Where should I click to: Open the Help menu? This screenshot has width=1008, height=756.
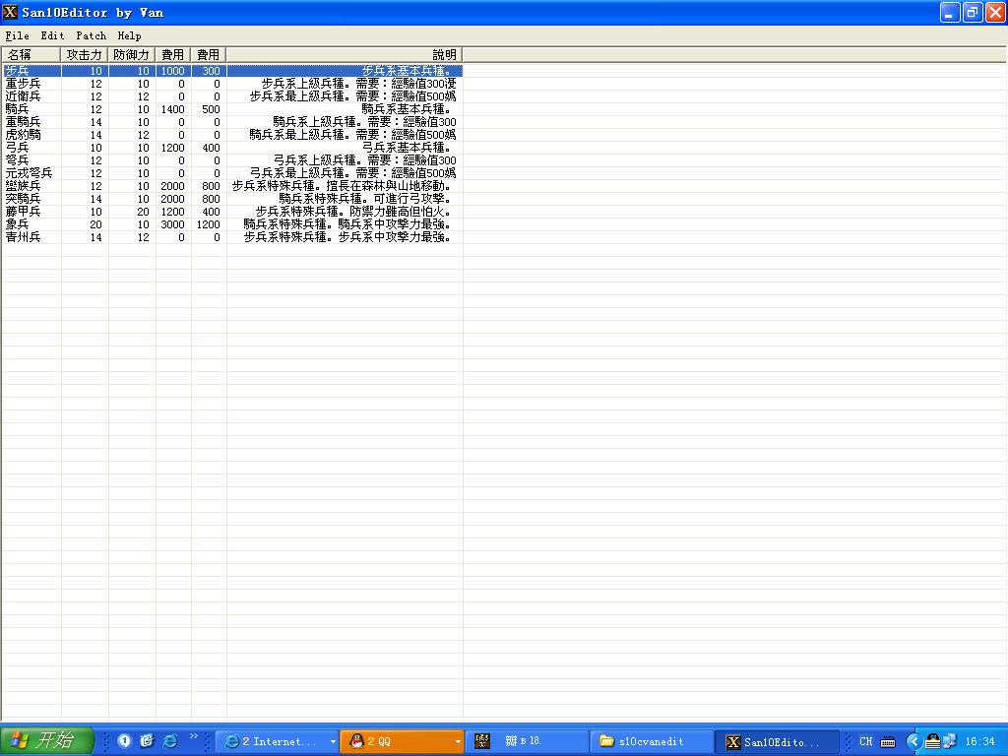click(x=129, y=35)
